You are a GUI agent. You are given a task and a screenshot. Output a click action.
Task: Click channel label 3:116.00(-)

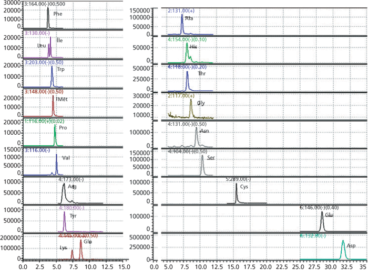click(37, 150)
